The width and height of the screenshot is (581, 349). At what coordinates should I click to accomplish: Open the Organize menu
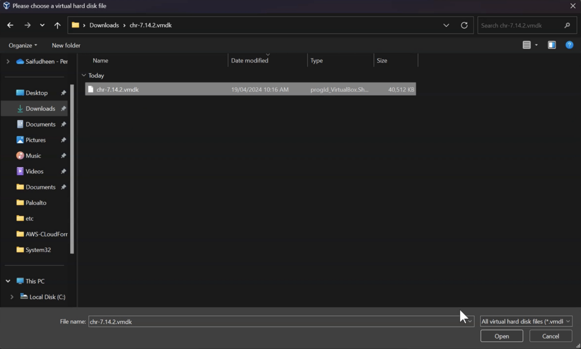point(22,45)
